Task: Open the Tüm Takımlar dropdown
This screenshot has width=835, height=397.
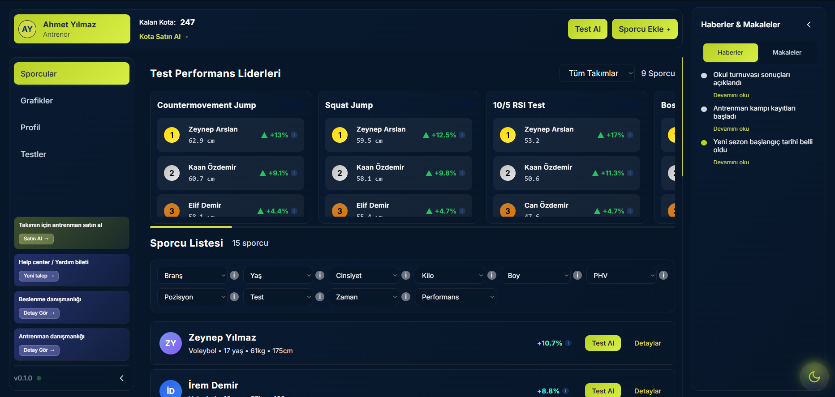Action: [597, 73]
